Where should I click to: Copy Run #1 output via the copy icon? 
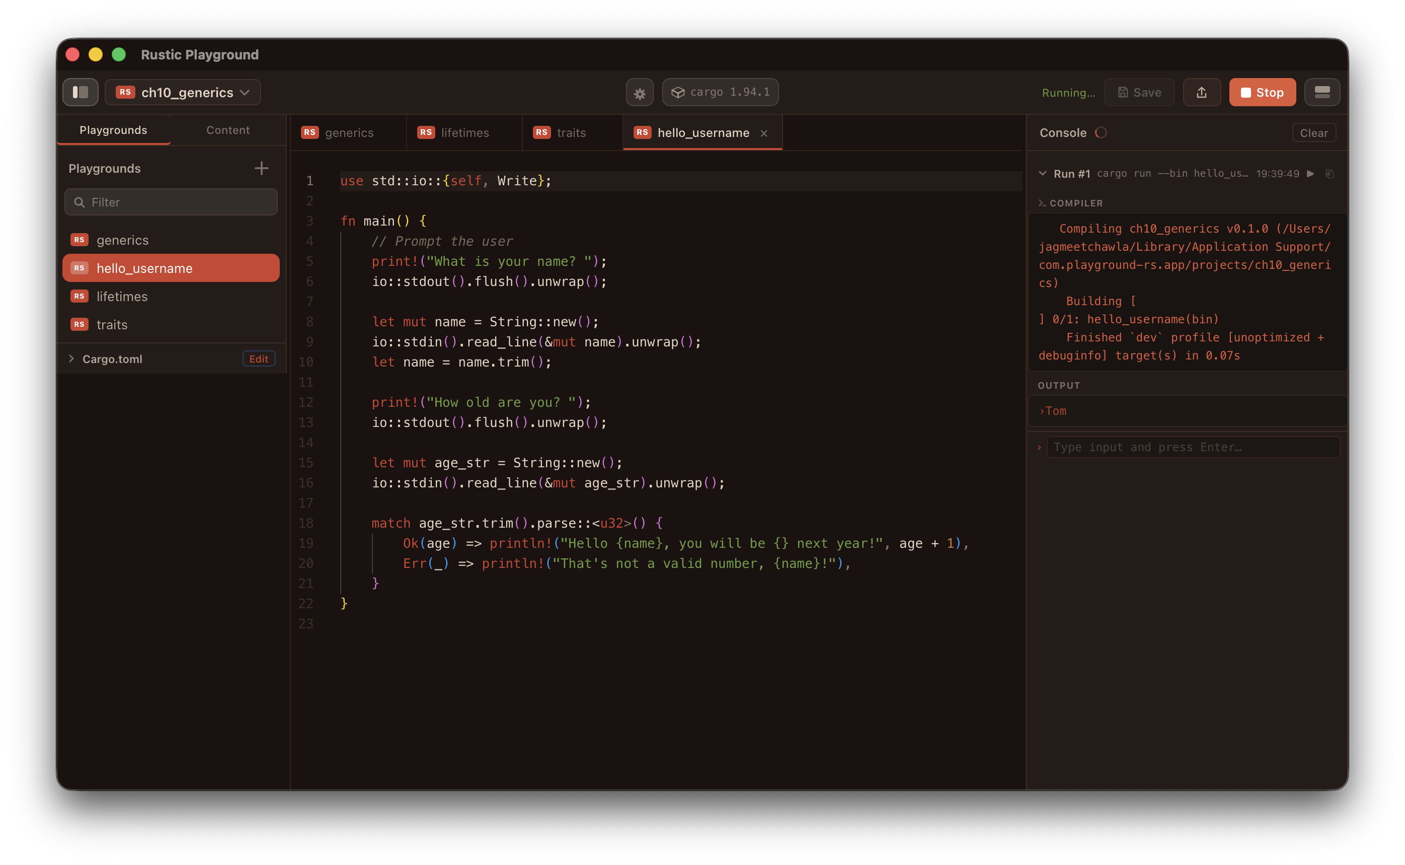tap(1330, 173)
